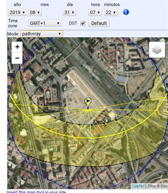This screenshot has height=193, width=168.
Task: Open the Leaflet attribution link
Action: (x=138, y=186)
